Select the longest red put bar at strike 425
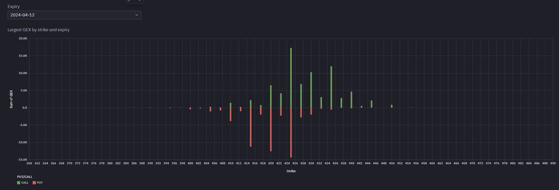The image size is (559, 190). (x=291, y=132)
